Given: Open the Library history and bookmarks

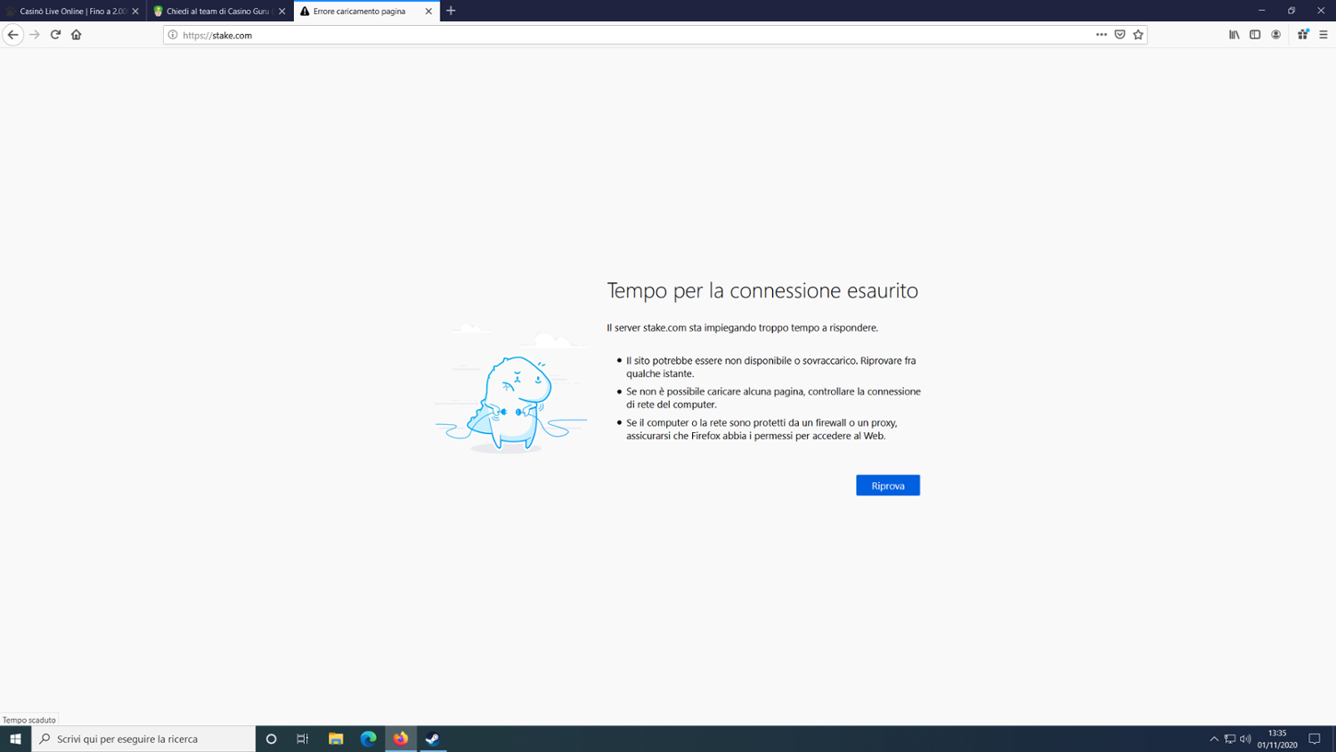Looking at the screenshot, I should (1234, 35).
